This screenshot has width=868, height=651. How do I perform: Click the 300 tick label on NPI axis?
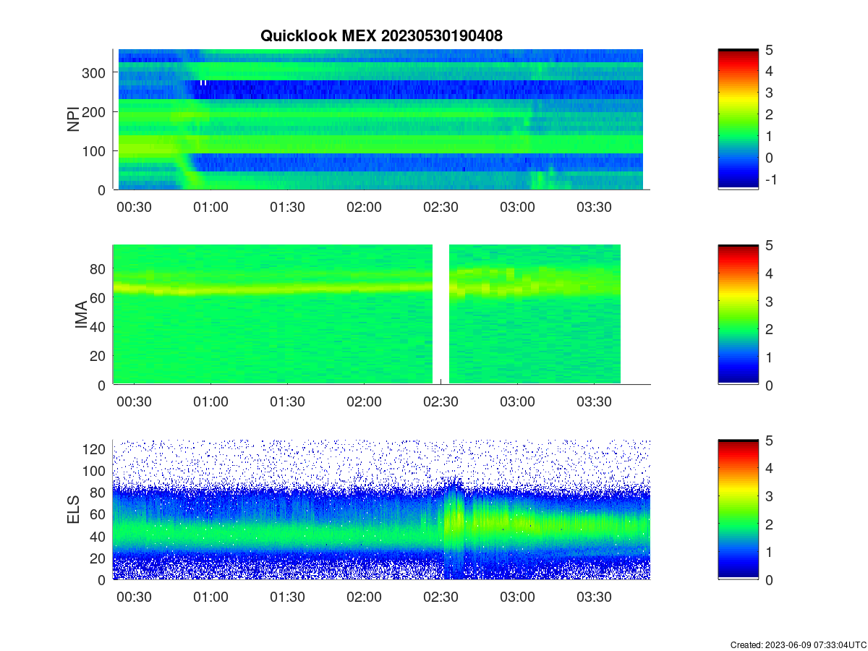(95, 72)
